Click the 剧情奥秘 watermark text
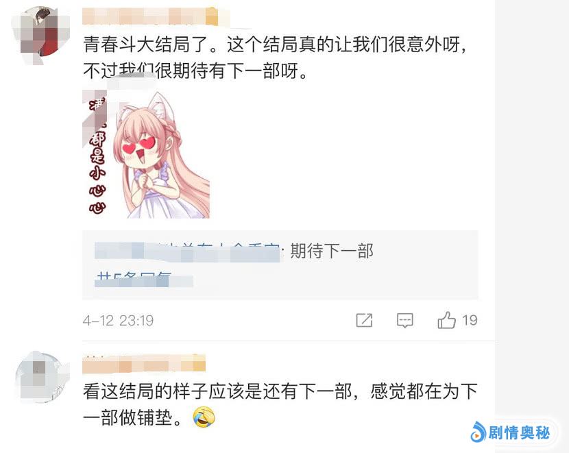Viewport: 569px width, 453px height. click(519, 432)
